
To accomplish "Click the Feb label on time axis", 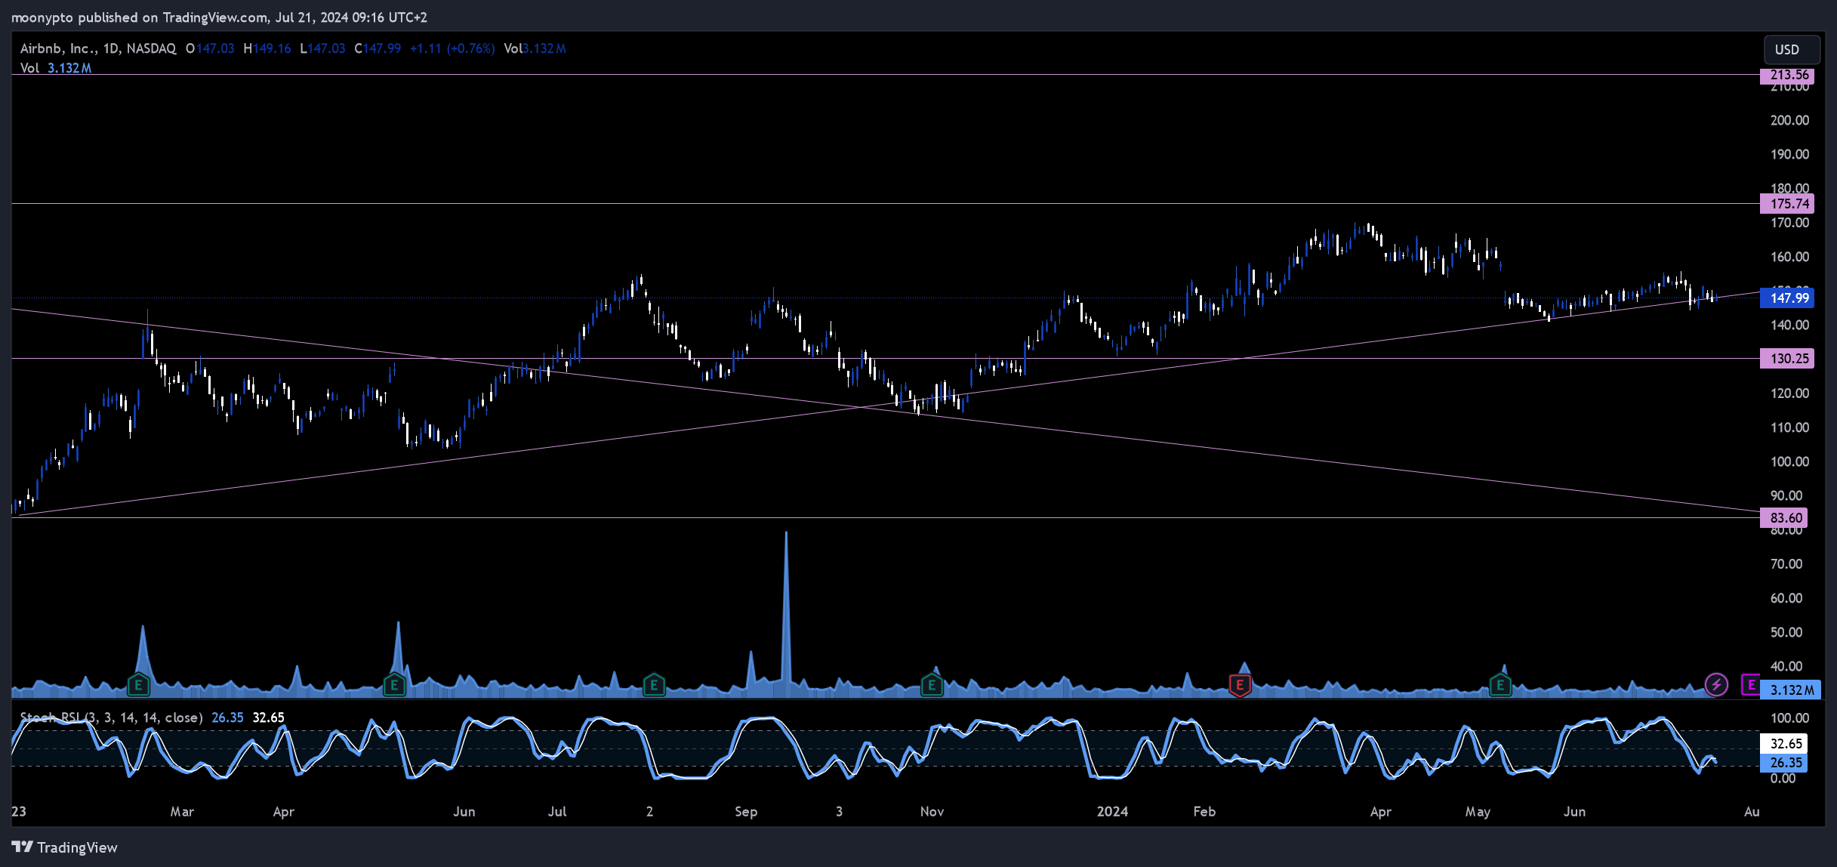I will [x=1204, y=812].
